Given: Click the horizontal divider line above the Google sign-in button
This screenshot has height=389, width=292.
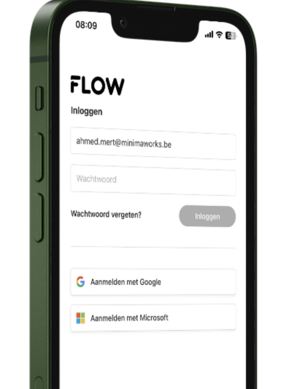Looking at the screenshot, I should [153, 247].
